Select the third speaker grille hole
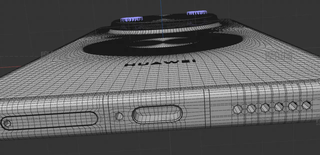Image resolution: width=320 pixels, height=155 pixels. 265,107
